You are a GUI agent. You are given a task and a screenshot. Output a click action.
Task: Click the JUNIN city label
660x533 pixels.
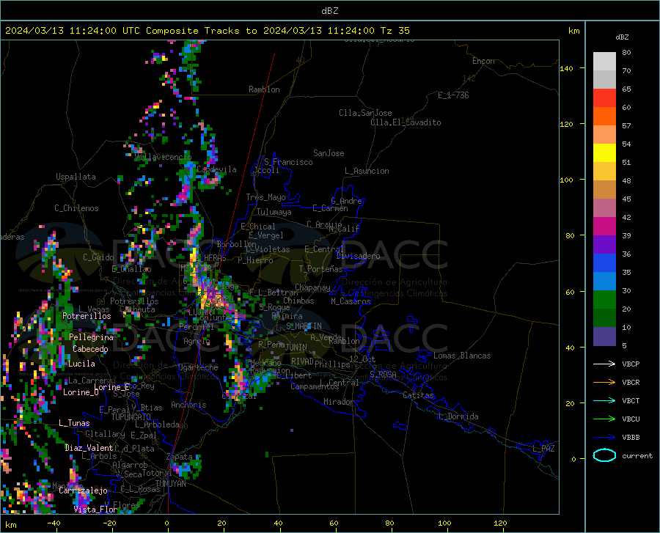coord(296,347)
